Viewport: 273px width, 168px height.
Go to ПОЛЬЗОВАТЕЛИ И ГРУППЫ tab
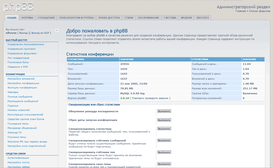pos(76,18)
